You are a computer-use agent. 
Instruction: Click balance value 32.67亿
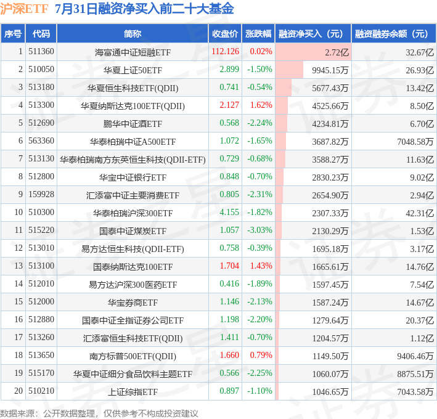(420, 52)
